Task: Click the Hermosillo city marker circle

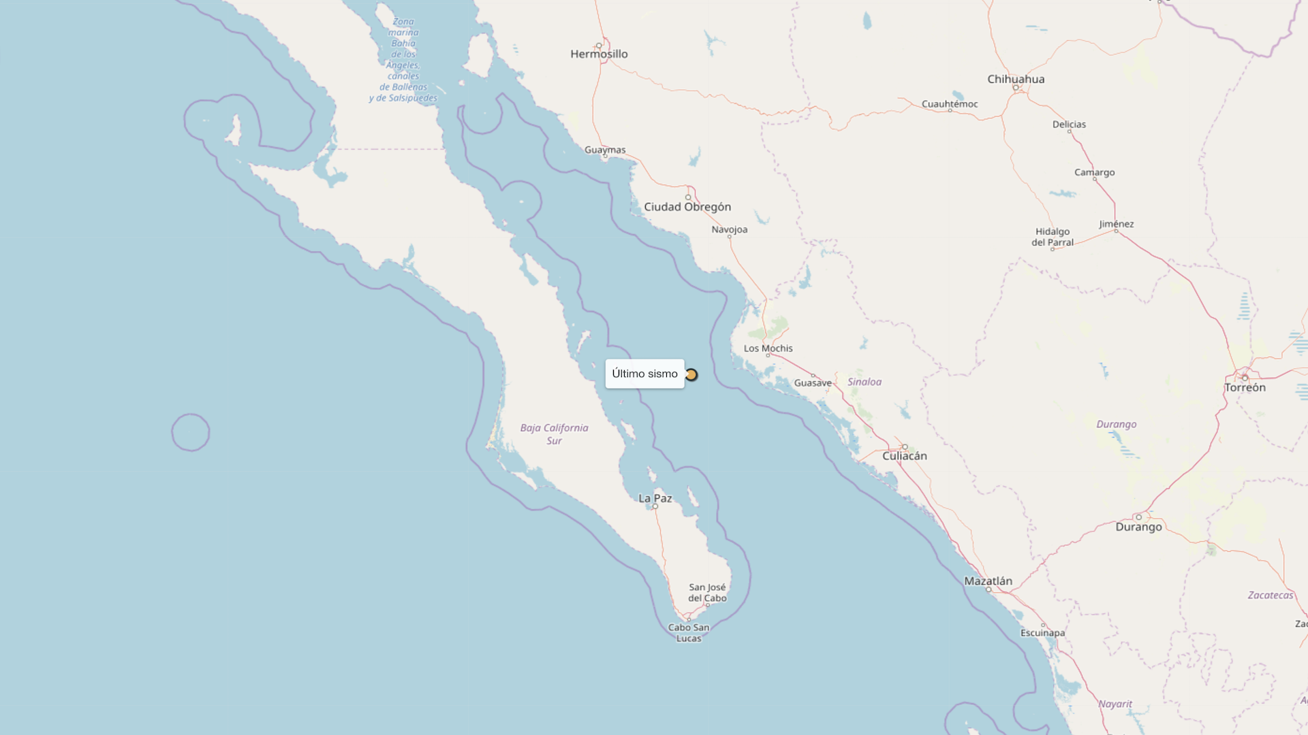Action: 599,46
